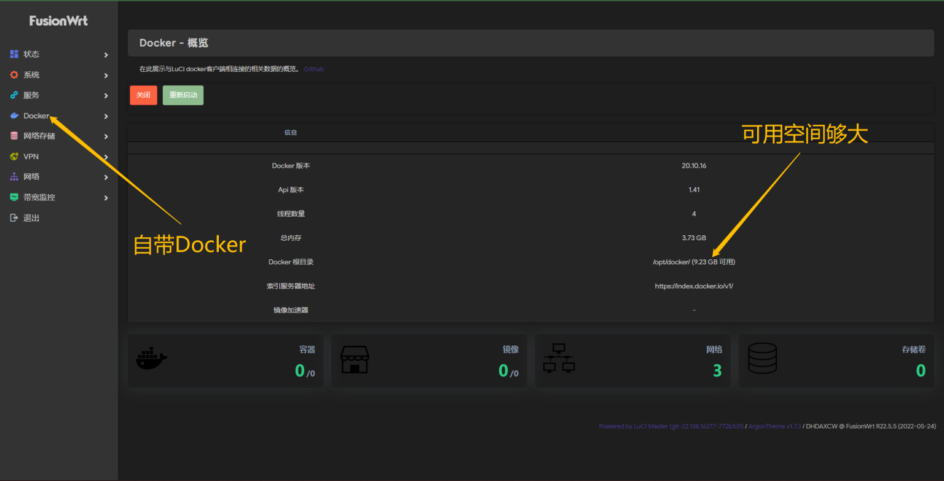
Task: Click the 网络 topology icon in sidebar
Action: pos(14,177)
